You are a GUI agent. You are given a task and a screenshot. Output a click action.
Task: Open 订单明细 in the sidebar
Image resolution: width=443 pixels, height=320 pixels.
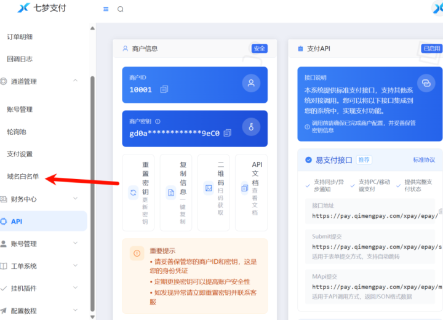(20, 37)
